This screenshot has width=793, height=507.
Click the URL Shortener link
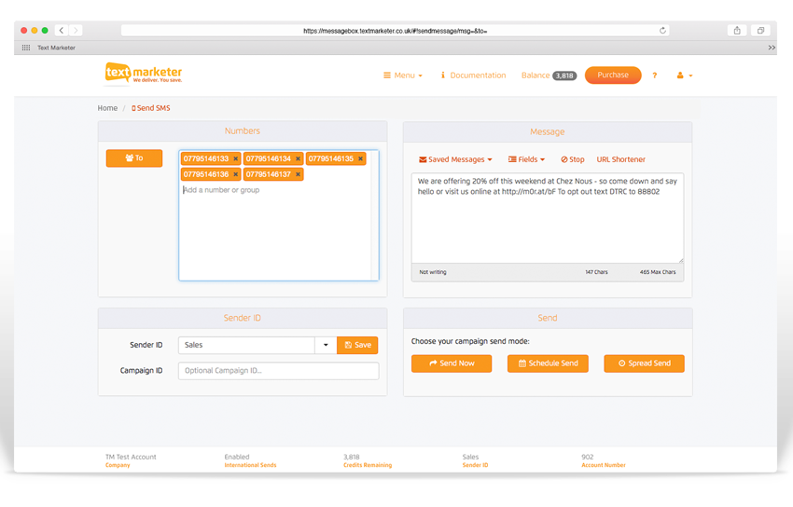coord(620,159)
